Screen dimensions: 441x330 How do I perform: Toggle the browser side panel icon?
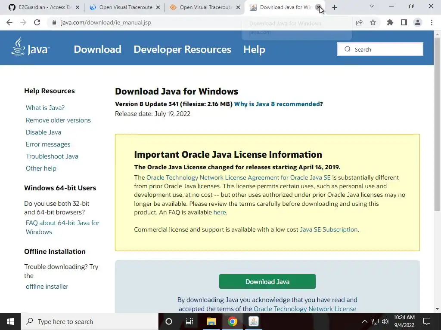[404, 22]
